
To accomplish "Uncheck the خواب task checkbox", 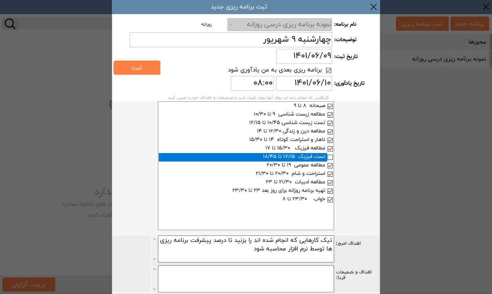I will (x=330, y=199).
